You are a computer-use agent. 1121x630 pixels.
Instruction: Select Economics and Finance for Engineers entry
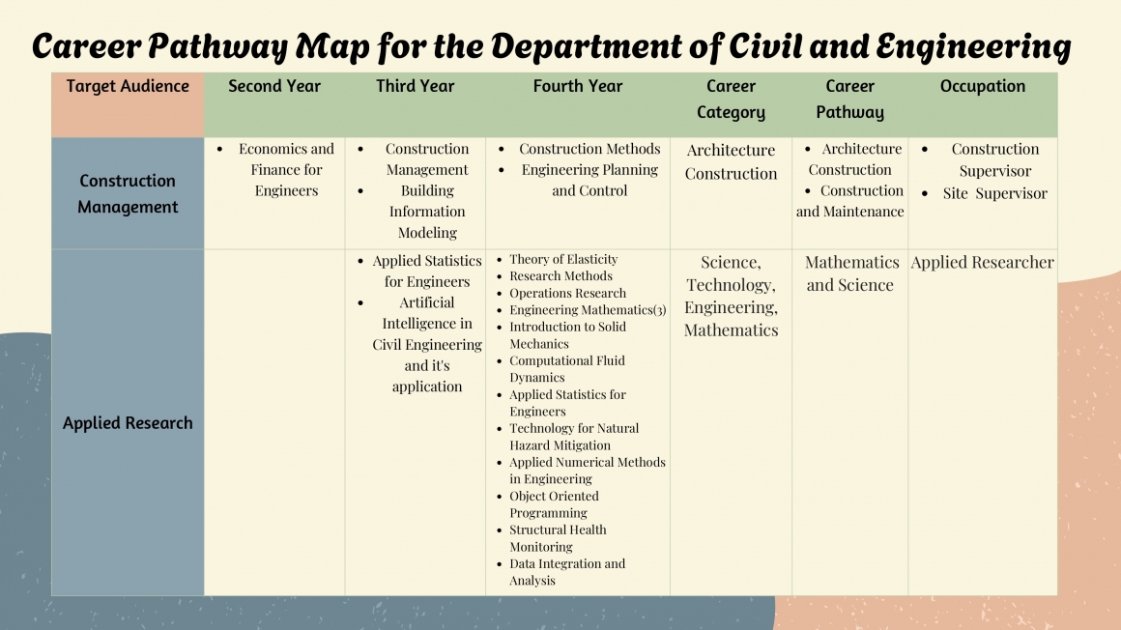click(286, 171)
